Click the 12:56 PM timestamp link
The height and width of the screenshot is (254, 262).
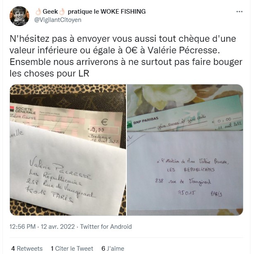(x=42, y=227)
